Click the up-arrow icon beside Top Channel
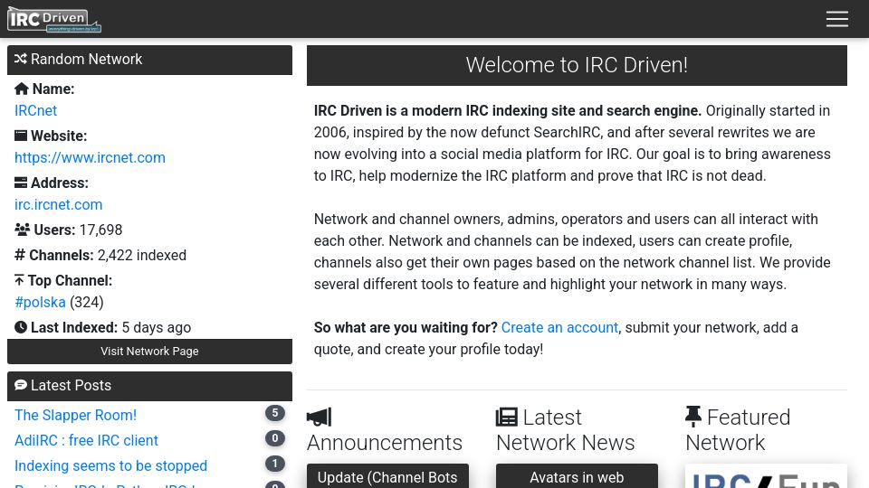 pyautogui.click(x=19, y=280)
